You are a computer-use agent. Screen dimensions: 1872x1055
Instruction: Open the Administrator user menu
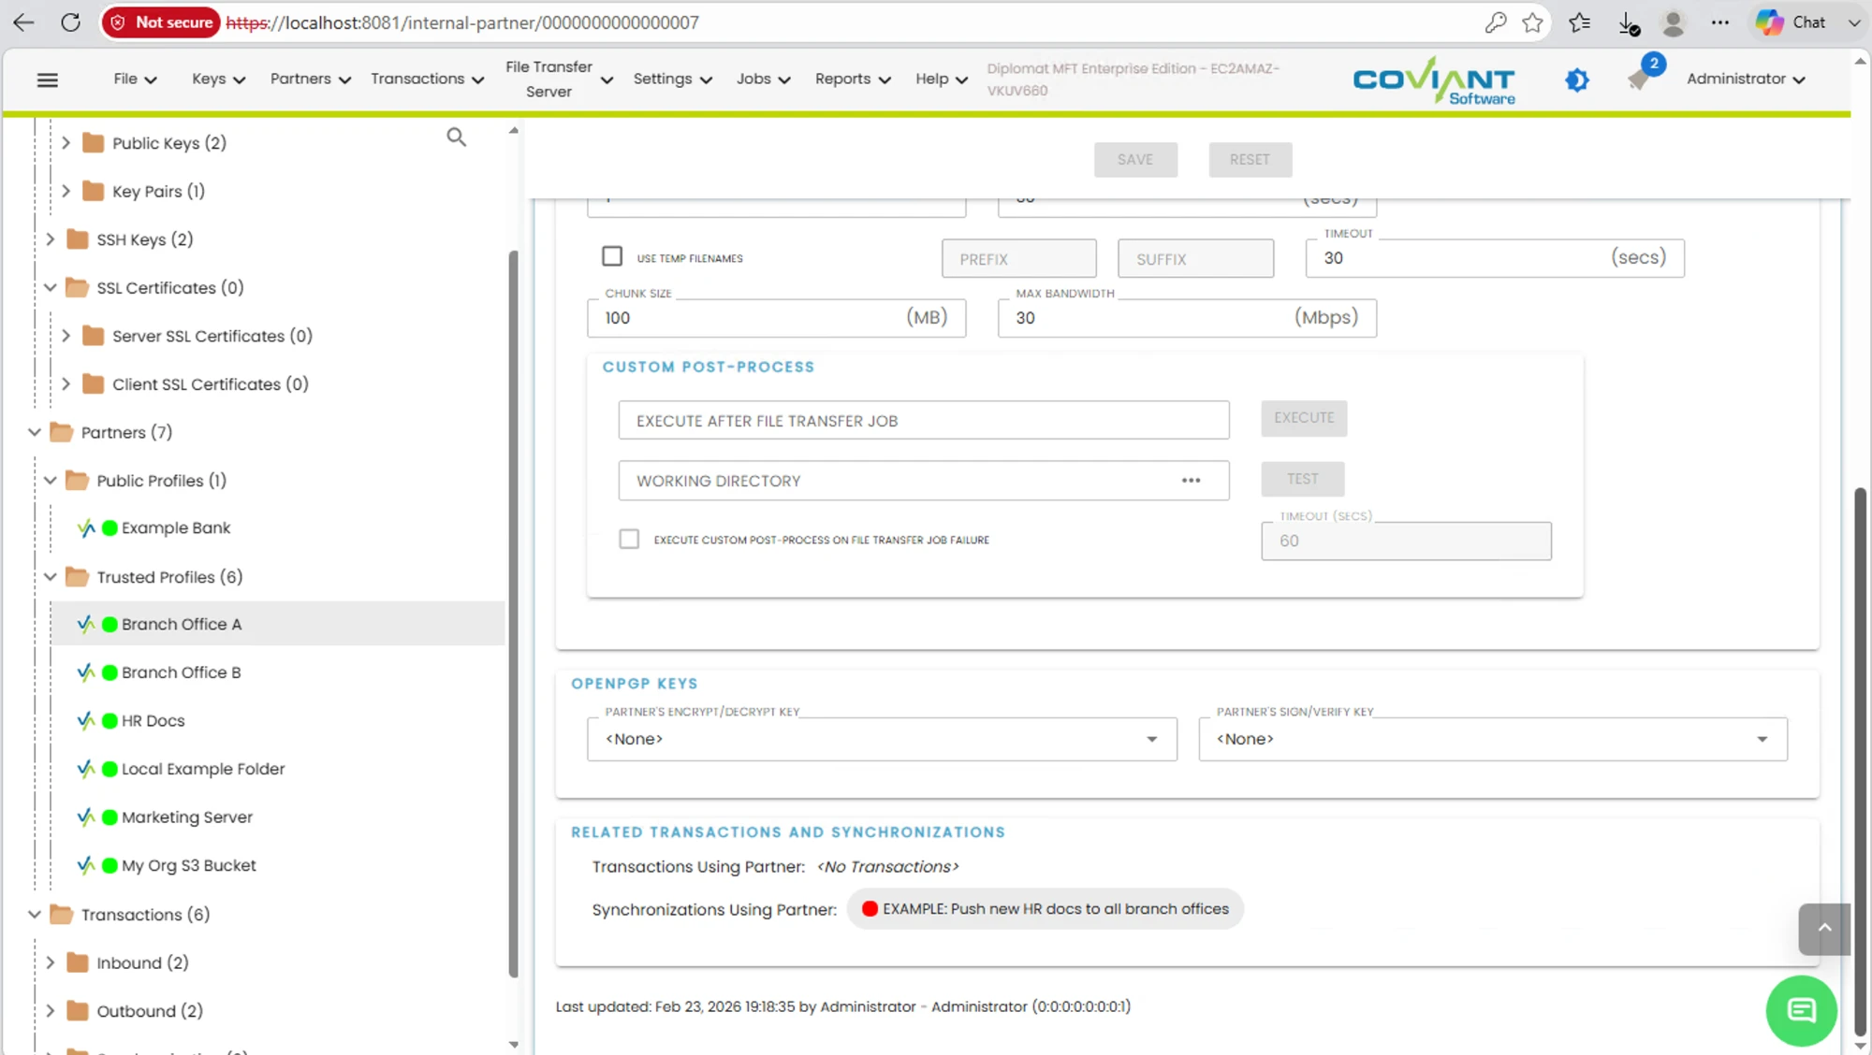click(x=1746, y=79)
